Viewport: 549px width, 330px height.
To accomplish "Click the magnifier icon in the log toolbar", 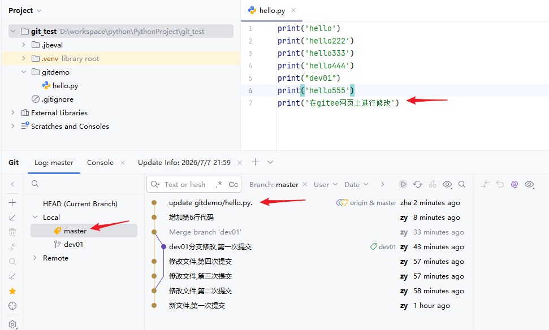I will [462, 184].
